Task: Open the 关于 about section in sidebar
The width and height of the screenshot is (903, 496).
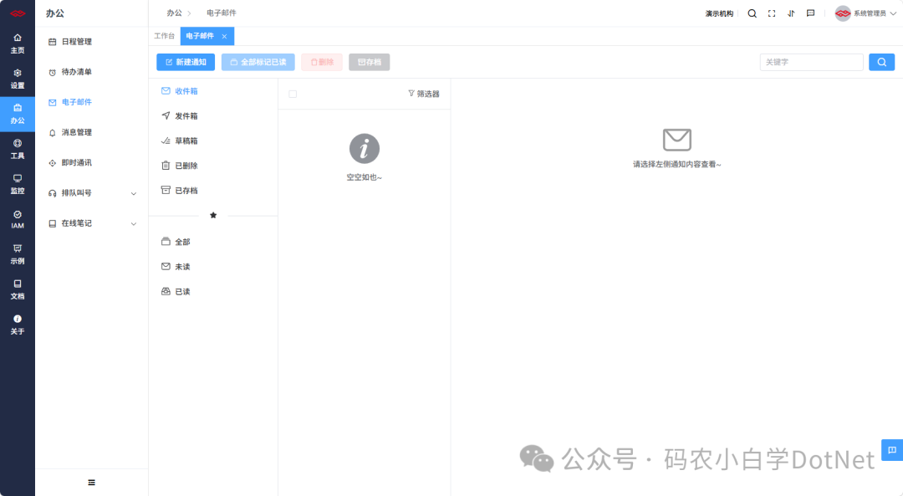Action: (18, 325)
